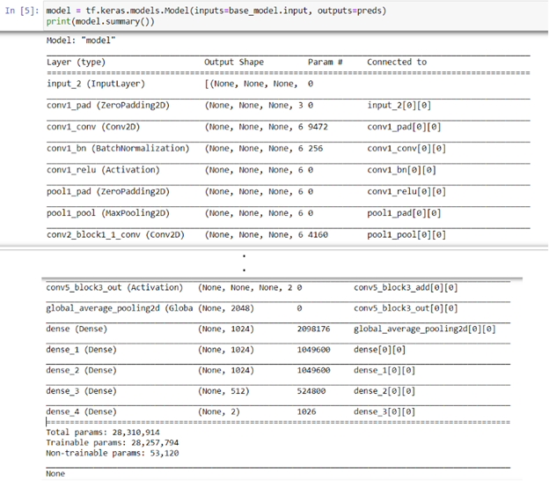Click the Connected to column header

tap(397, 63)
